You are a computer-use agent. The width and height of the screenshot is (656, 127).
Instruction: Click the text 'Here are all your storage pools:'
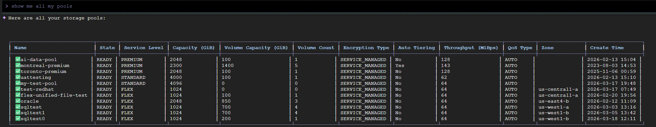57,18
